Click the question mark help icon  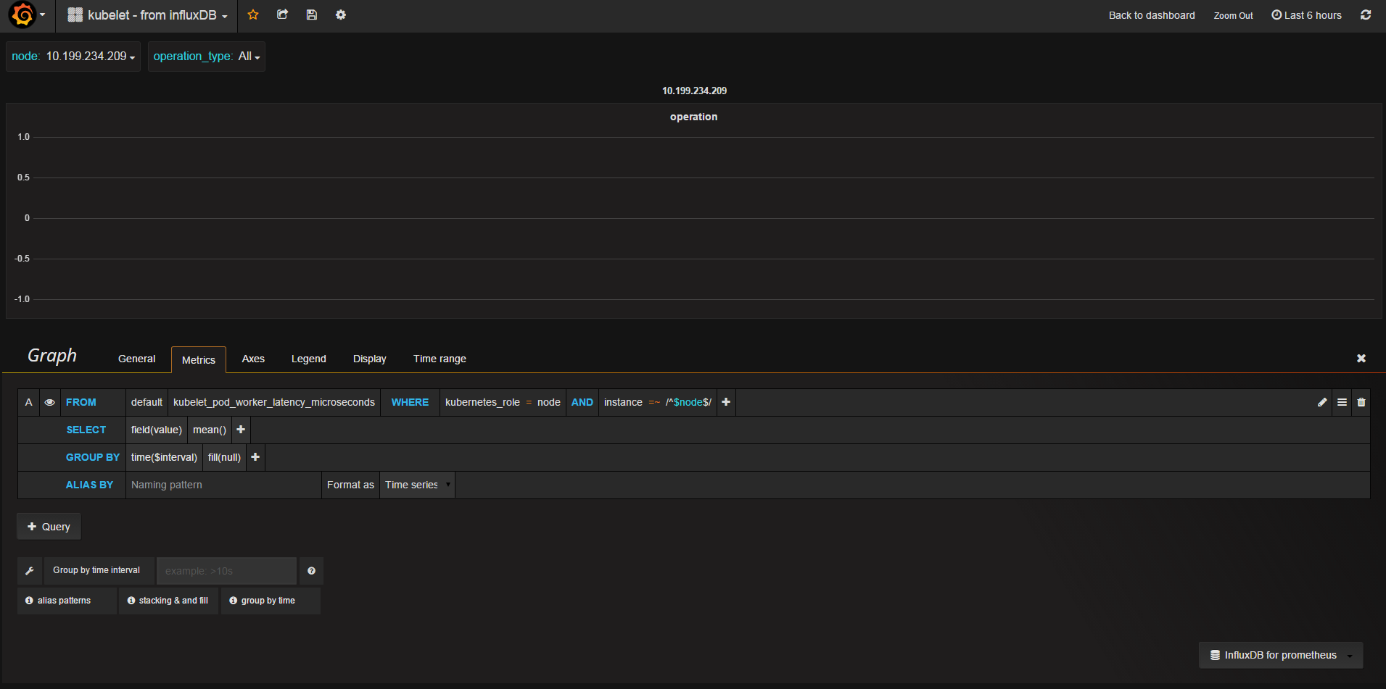coord(311,571)
